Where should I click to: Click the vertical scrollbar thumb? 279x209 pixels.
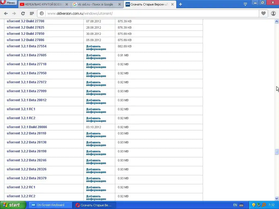(x=277, y=152)
